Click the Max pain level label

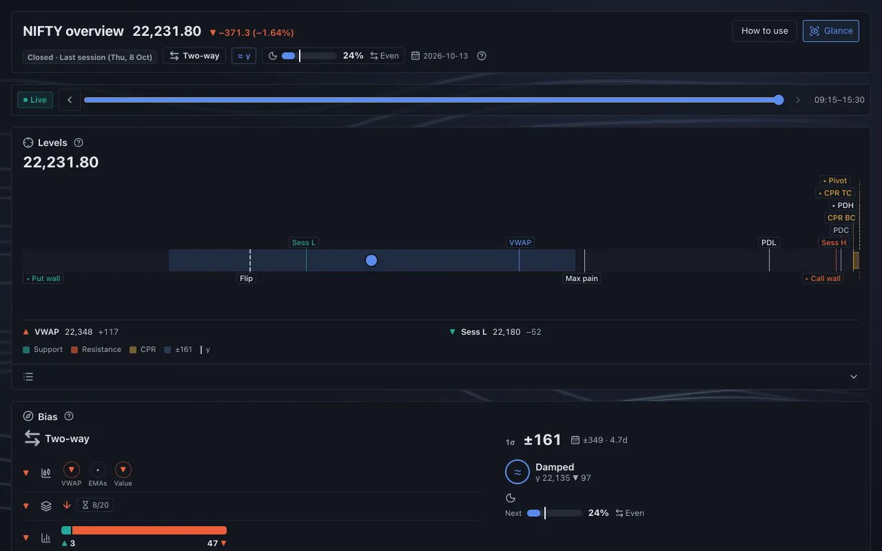tap(582, 278)
